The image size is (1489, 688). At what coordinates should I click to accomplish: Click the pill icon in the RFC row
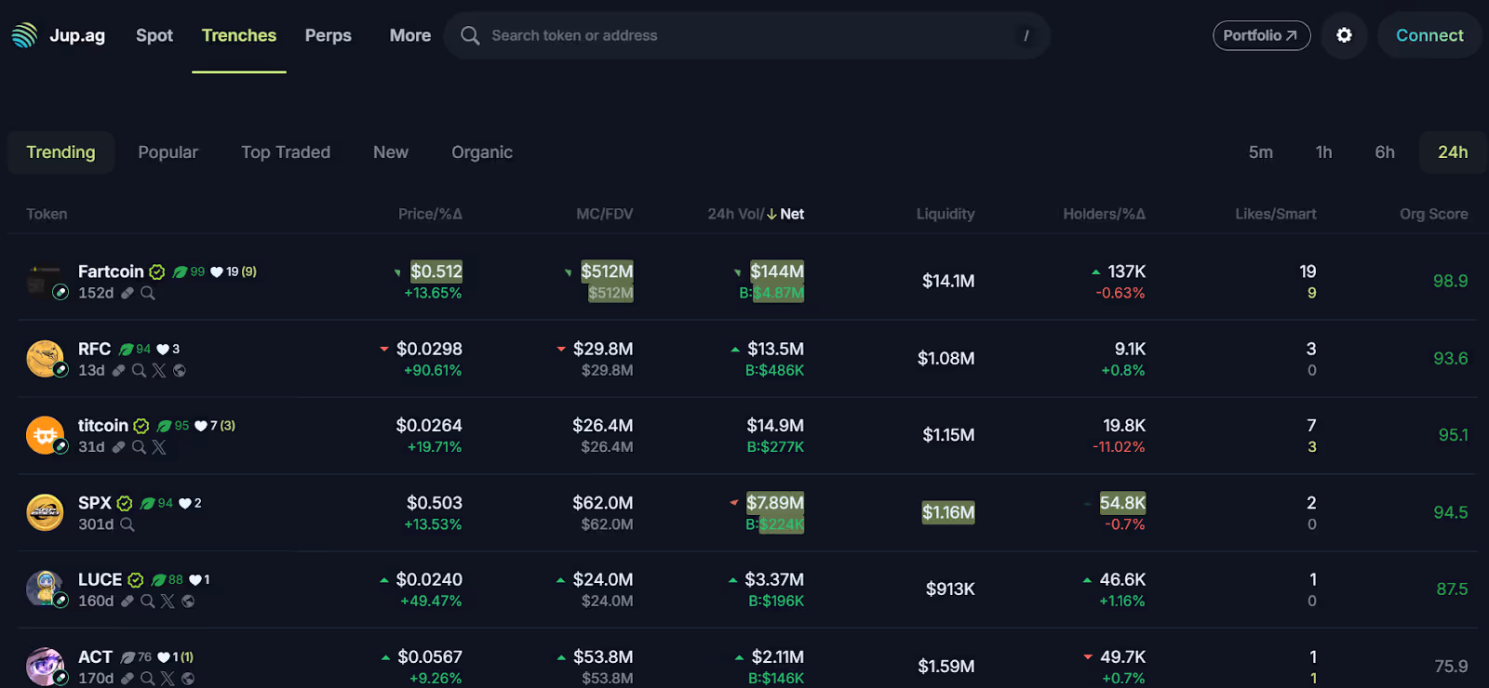point(118,370)
